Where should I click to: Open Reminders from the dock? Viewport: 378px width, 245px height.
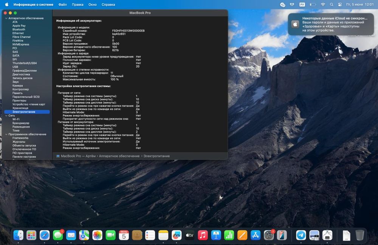(x=150, y=235)
